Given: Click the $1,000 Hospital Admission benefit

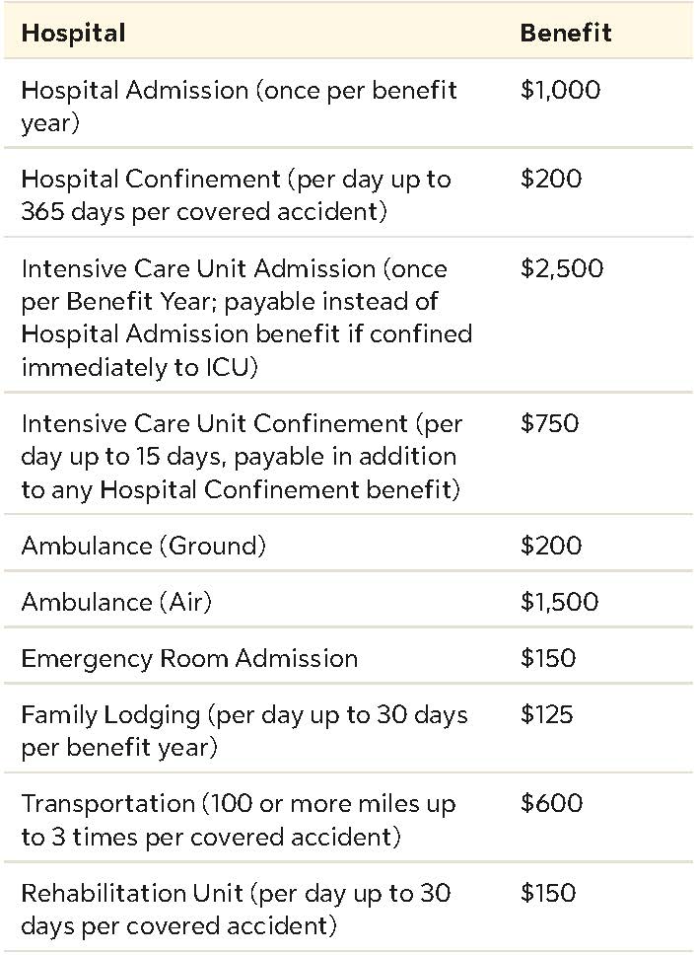Looking at the screenshot, I should click(x=560, y=91).
